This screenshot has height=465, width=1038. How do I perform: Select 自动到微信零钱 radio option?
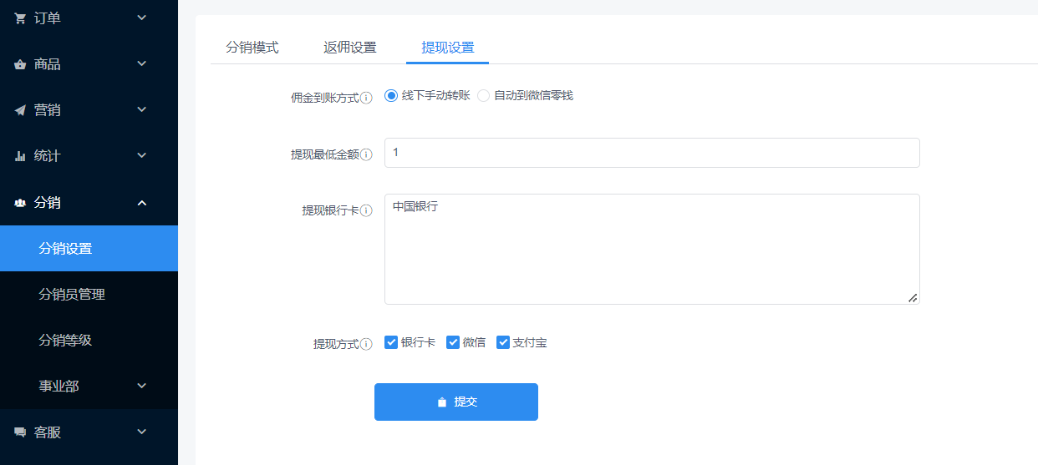(484, 95)
